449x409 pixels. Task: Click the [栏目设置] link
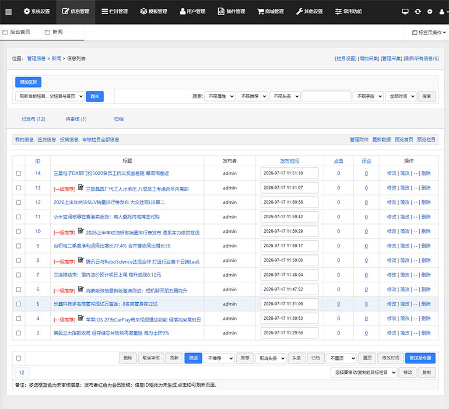coord(346,58)
